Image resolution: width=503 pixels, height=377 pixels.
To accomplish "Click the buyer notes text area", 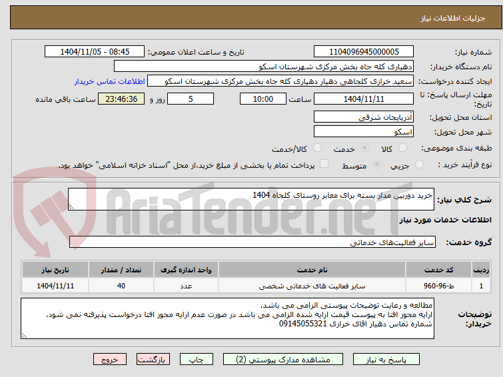I will 227,318.
